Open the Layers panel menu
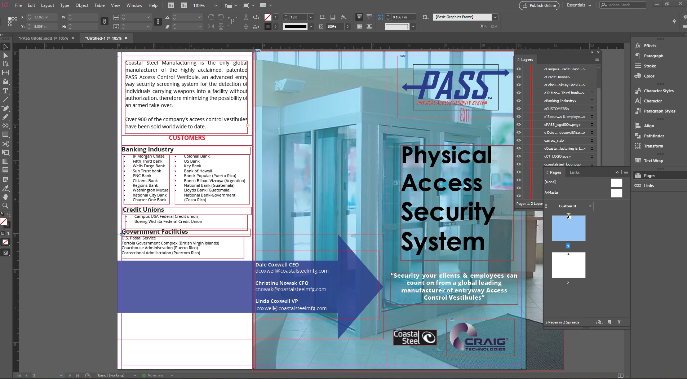The width and height of the screenshot is (687, 379). [x=597, y=60]
